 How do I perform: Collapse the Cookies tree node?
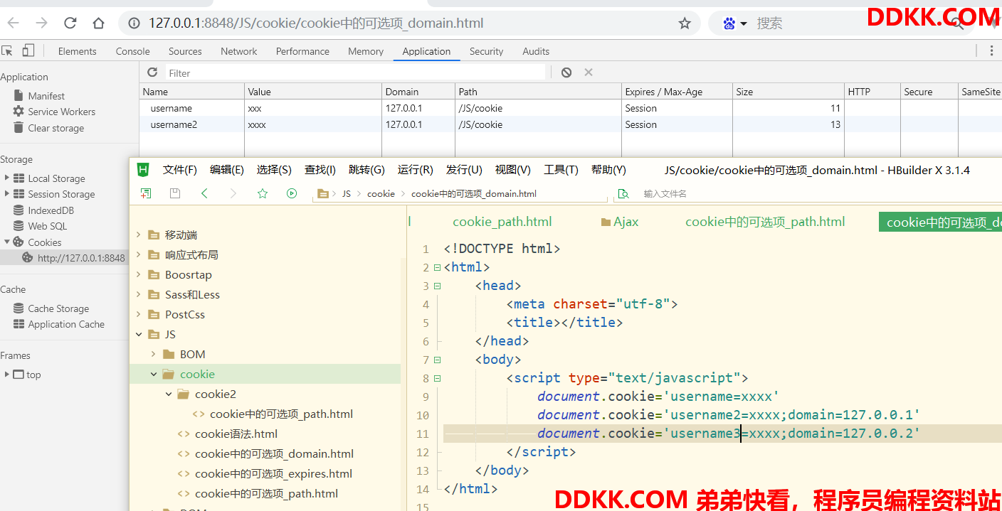point(7,242)
